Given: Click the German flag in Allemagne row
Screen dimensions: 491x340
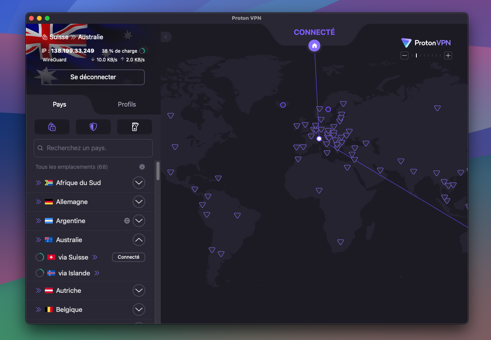Looking at the screenshot, I should (x=49, y=202).
